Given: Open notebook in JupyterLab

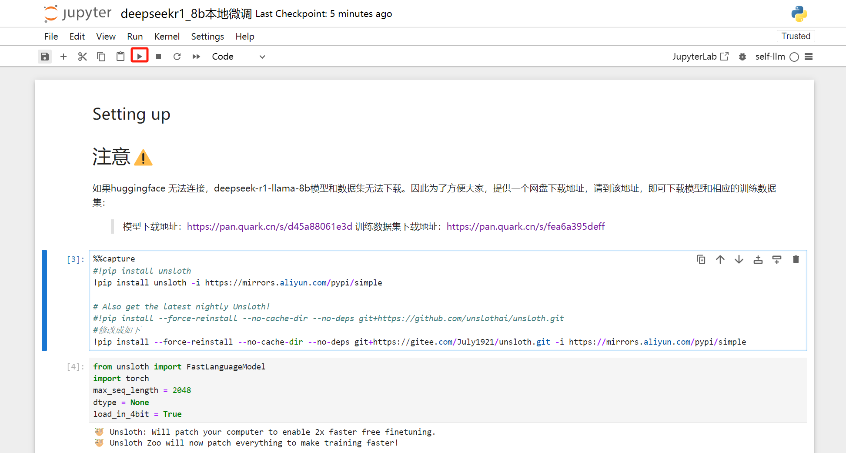Looking at the screenshot, I should tap(700, 57).
